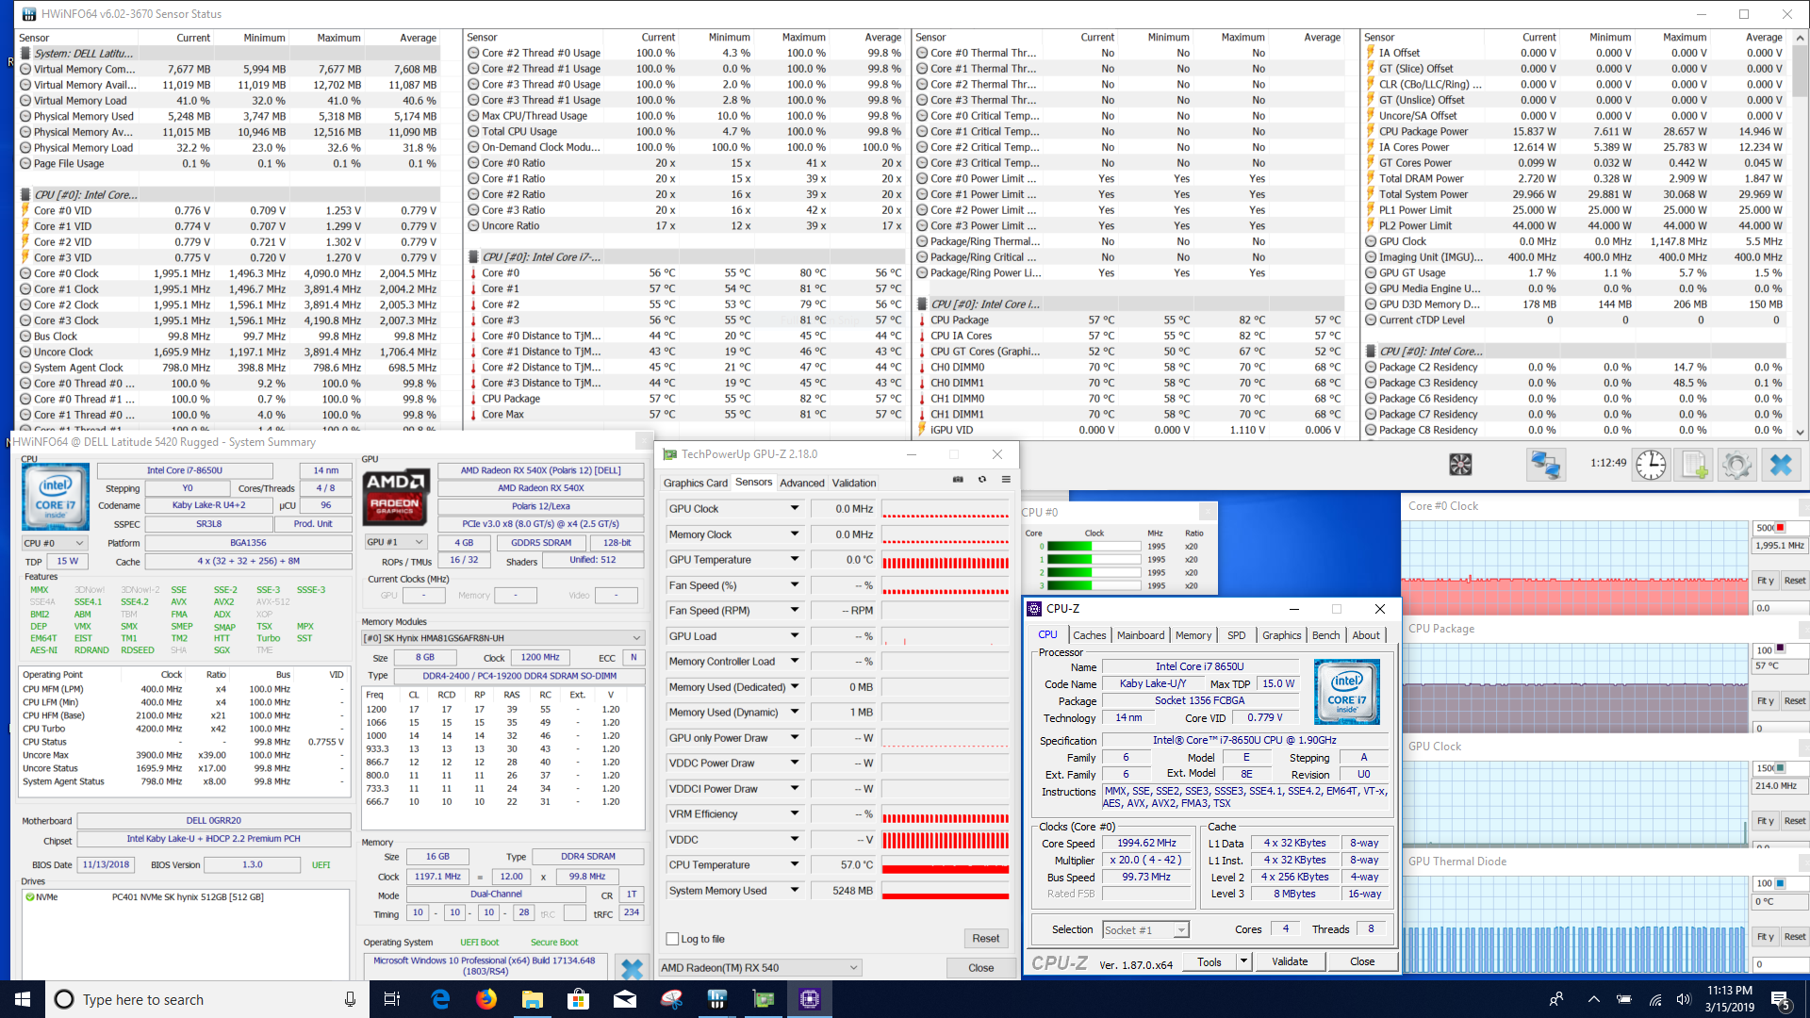The width and height of the screenshot is (1810, 1018).
Task: Open GPU #1 selector in System Summary
Action: [x=396, y=543]
